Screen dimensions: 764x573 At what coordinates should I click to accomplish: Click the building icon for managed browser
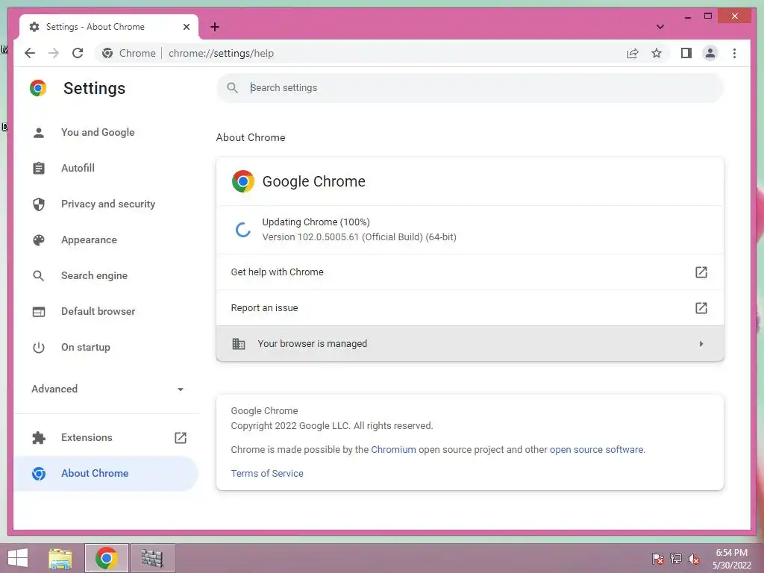[238, 343]
